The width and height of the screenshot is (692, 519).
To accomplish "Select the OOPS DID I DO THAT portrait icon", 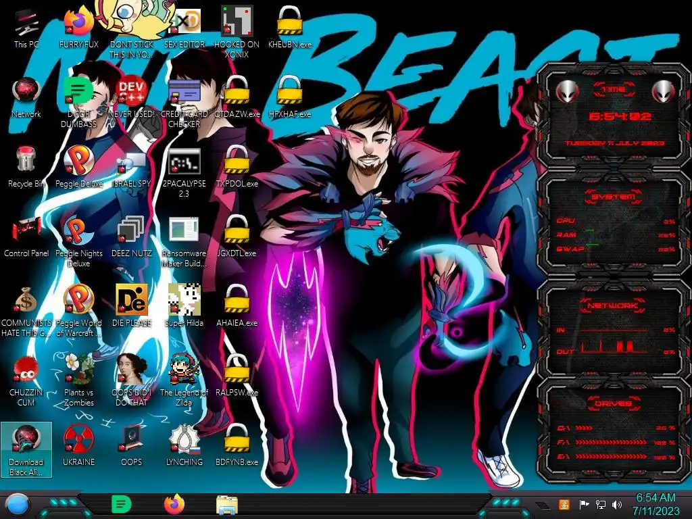I will click(x=132, y=380).
